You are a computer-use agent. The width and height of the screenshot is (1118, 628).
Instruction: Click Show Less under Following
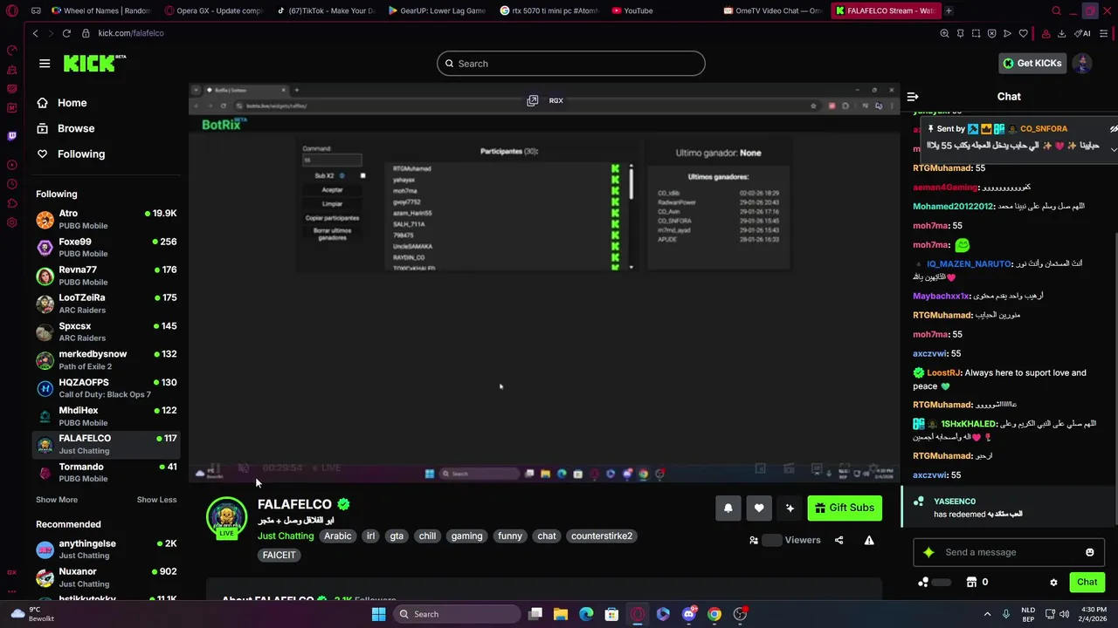click(x=156, y=500)
